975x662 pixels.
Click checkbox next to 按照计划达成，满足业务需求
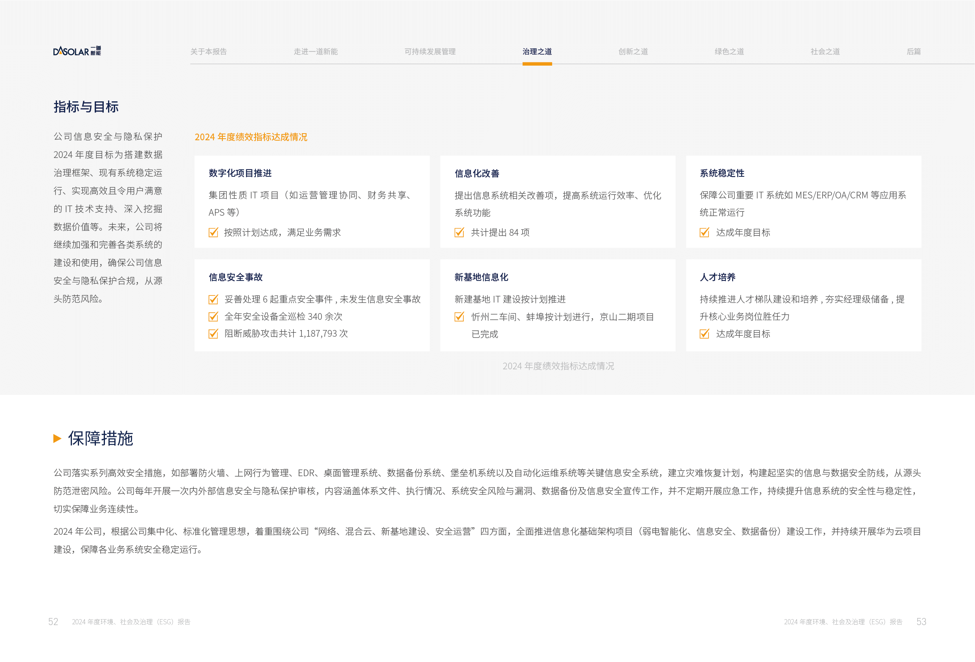[x=213, y=233]
